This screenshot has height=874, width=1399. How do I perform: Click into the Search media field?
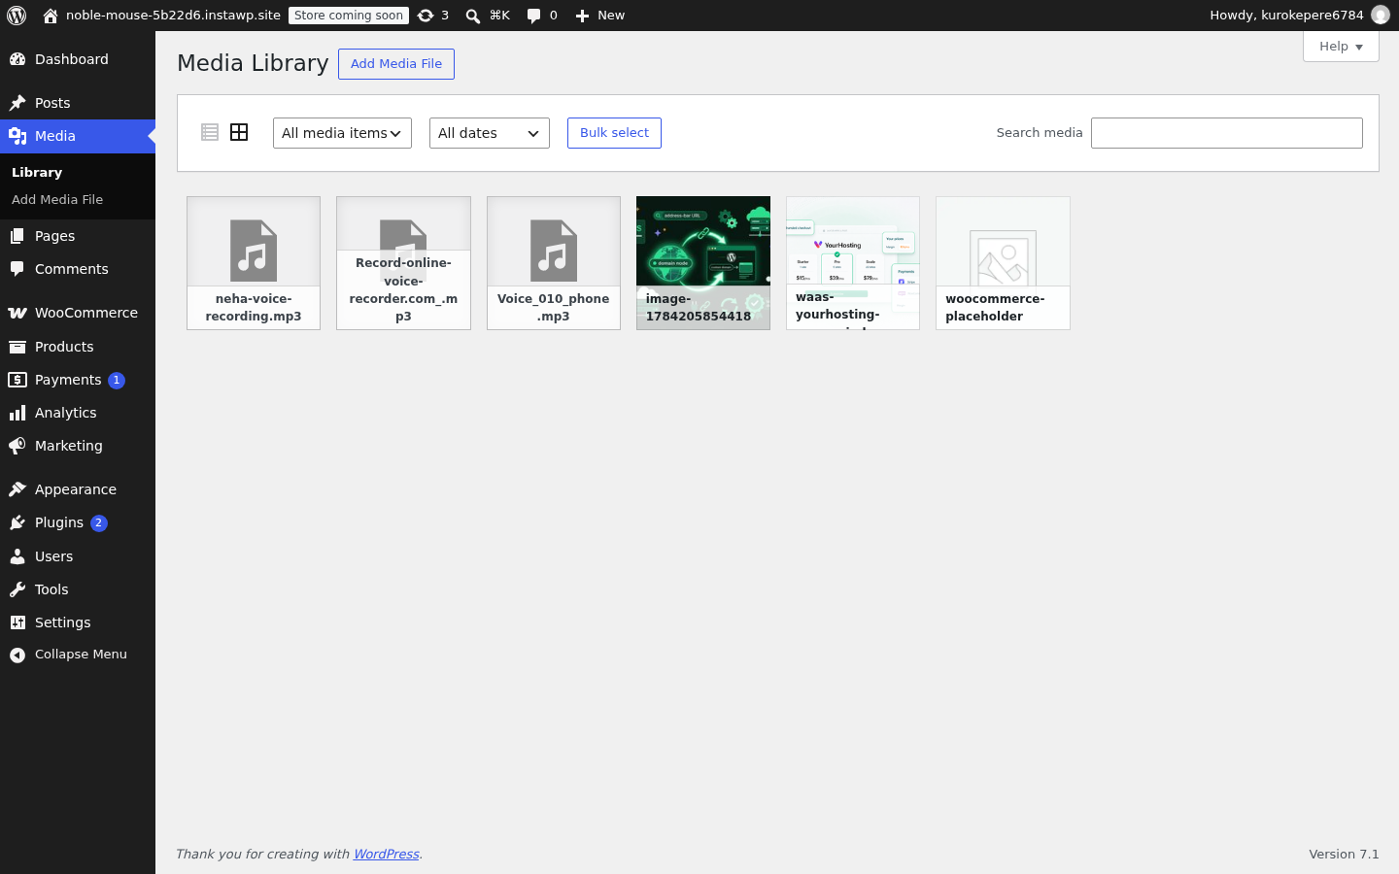coord(1227,133)
